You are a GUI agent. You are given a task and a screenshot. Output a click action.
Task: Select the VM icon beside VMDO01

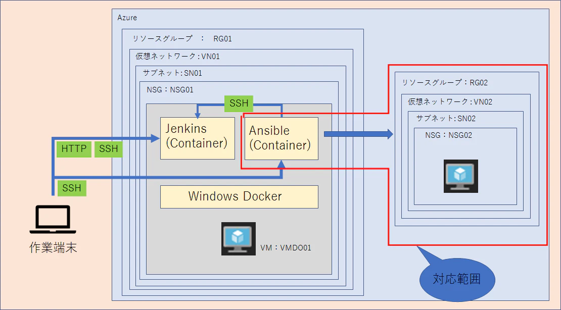[238, 238]
